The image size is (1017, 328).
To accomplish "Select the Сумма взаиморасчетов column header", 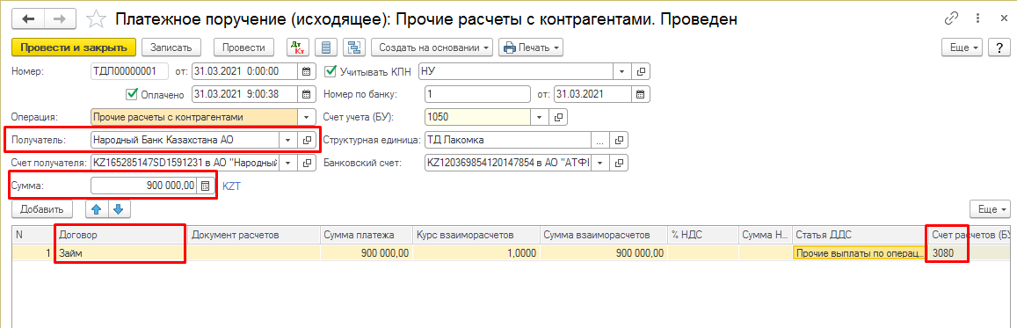I will (x=603, y=235).
